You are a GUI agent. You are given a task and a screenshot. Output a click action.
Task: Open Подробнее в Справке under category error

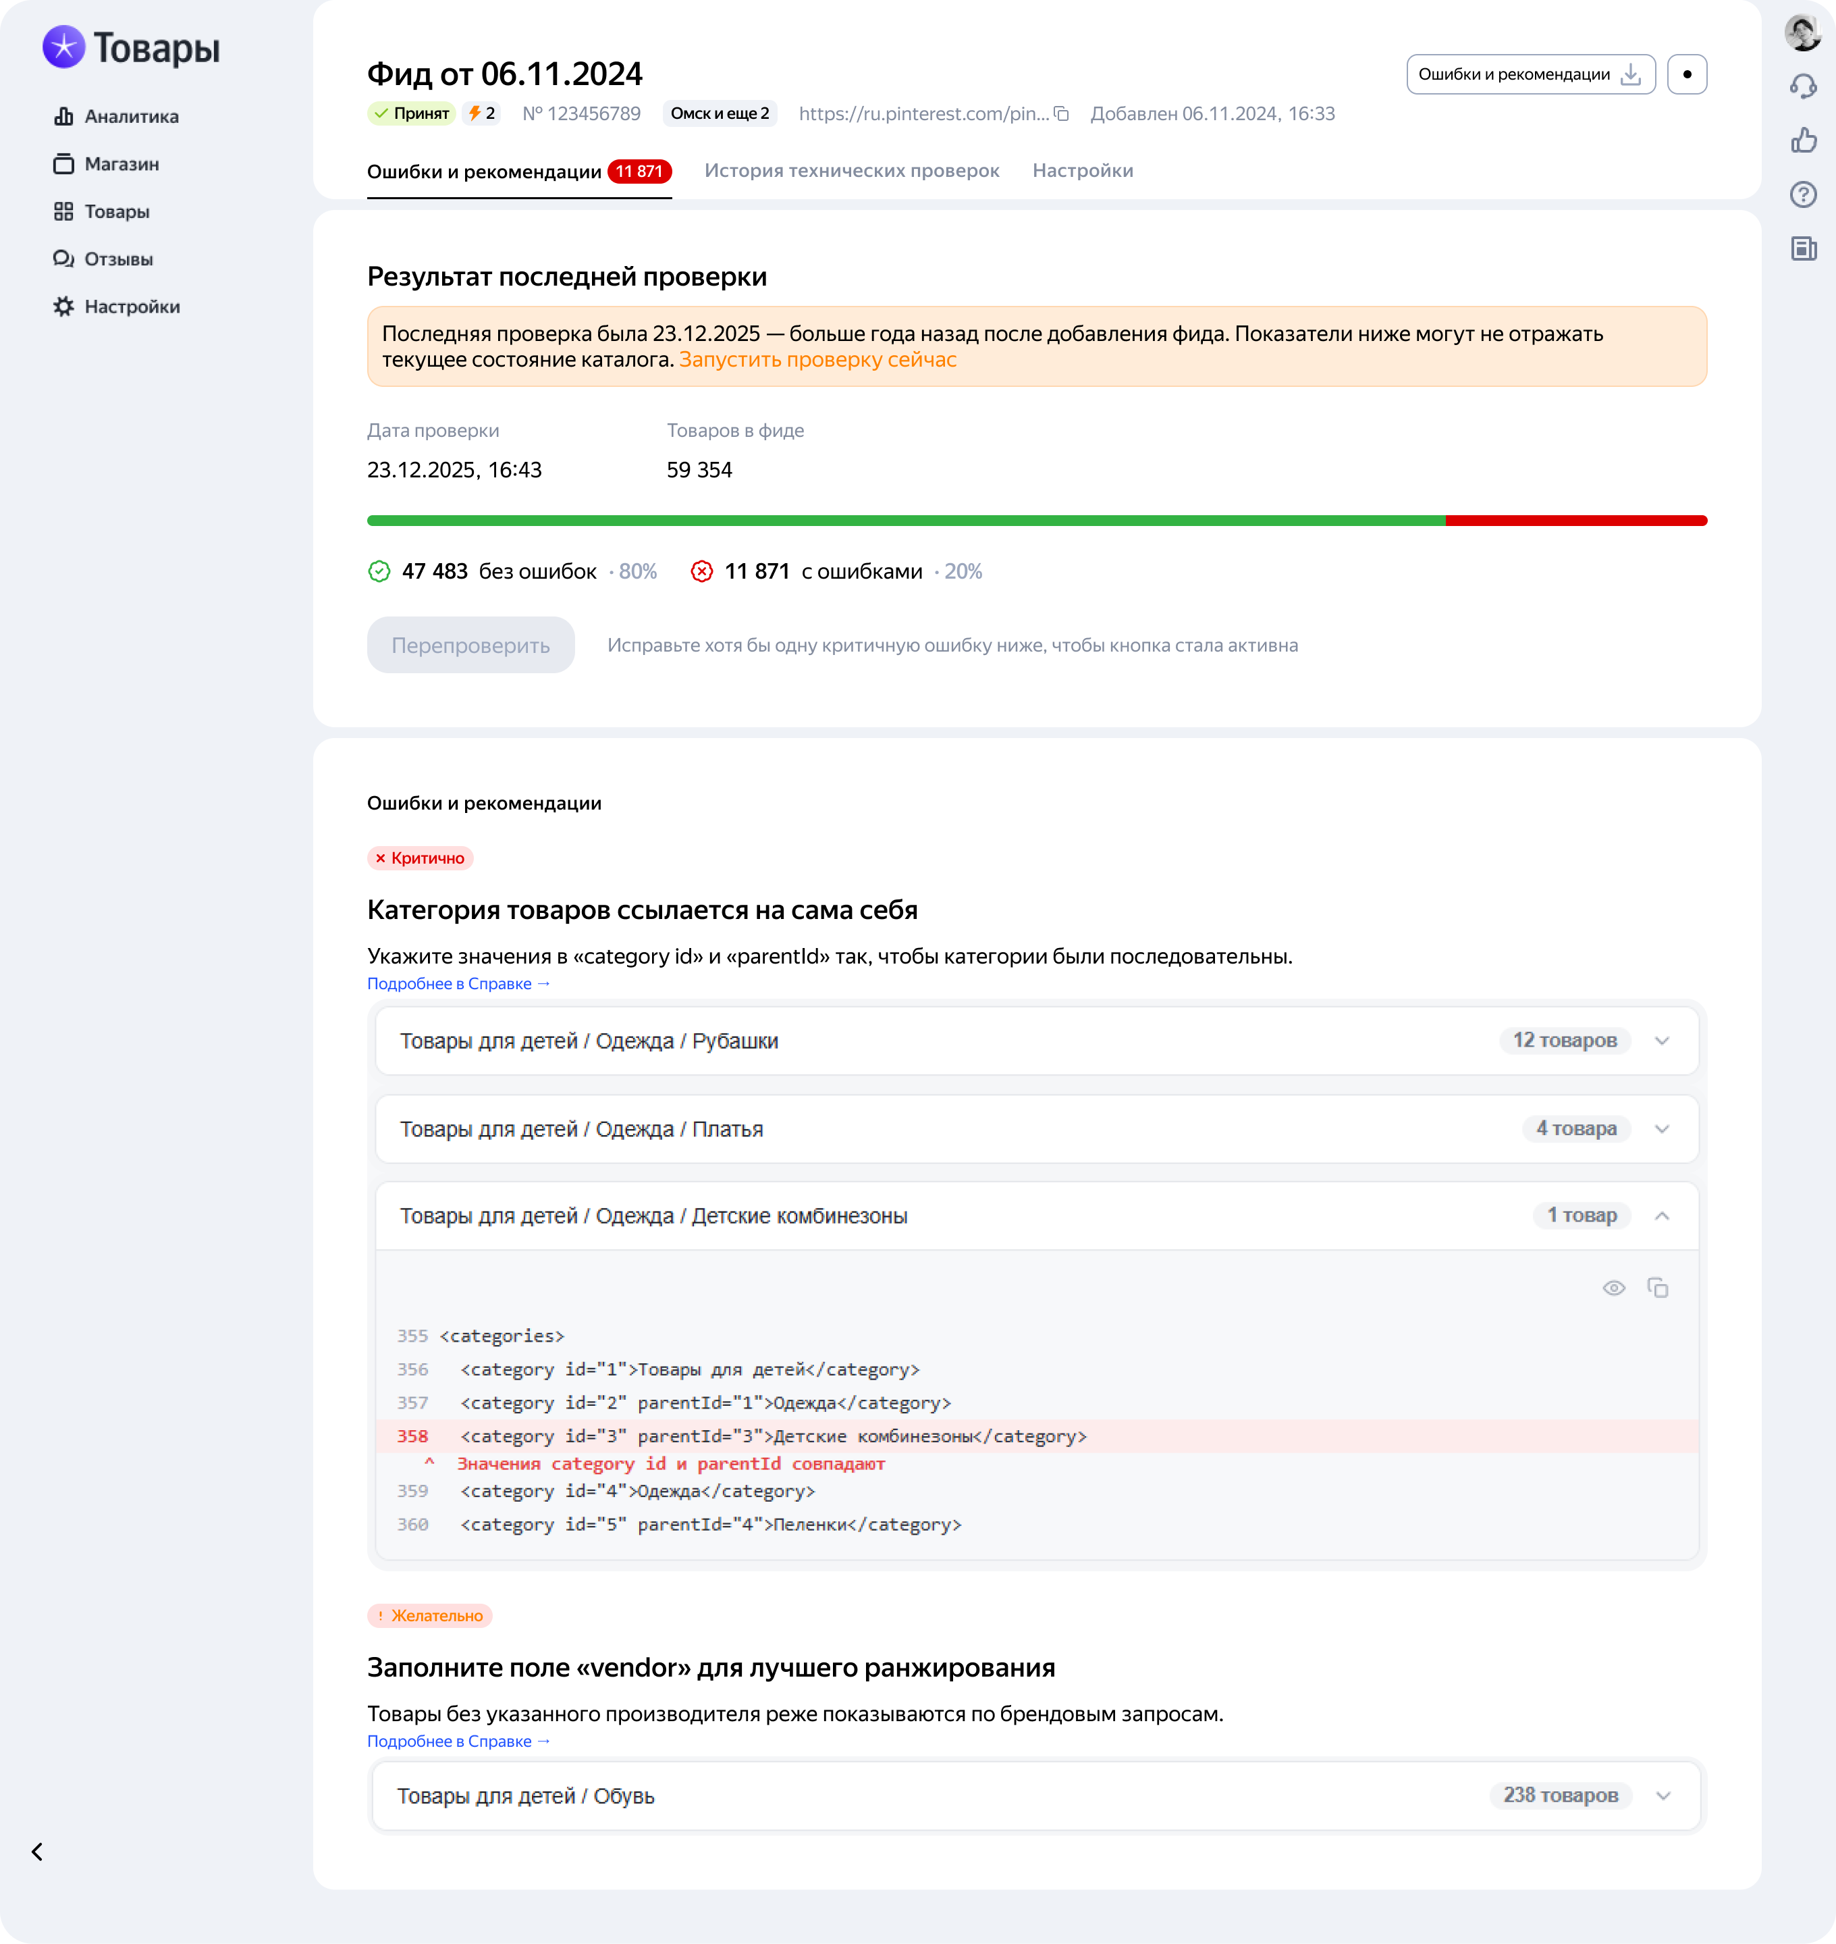pos(459,984)
